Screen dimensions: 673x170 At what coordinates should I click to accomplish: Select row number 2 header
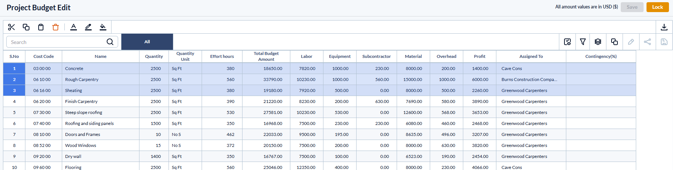click(14, 80)
